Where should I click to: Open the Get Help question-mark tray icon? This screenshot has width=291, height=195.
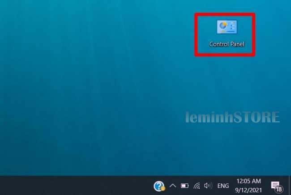159,186
